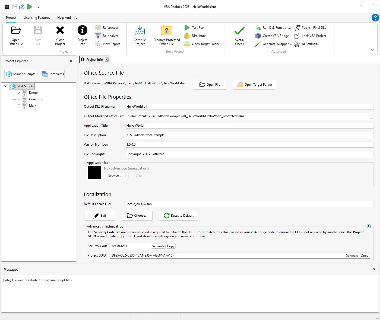Click the green run icon in title bar
This screenshot has width=380, height=320.
[30, 7]
